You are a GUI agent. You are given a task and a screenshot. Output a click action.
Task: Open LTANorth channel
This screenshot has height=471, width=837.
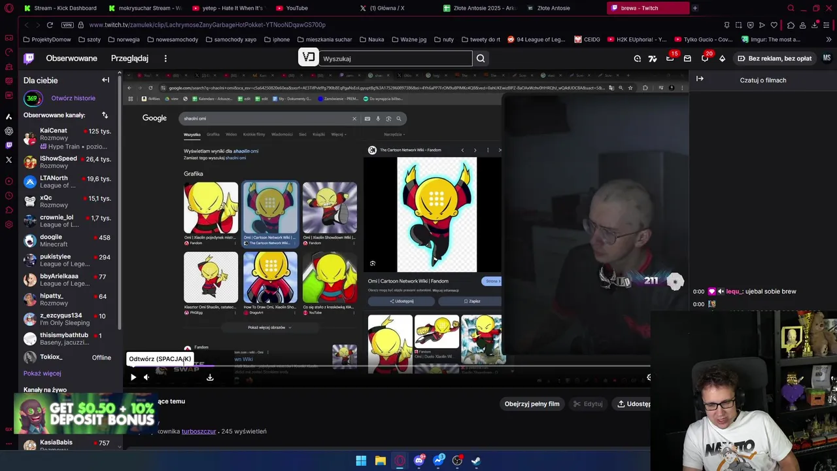[67, 182]
